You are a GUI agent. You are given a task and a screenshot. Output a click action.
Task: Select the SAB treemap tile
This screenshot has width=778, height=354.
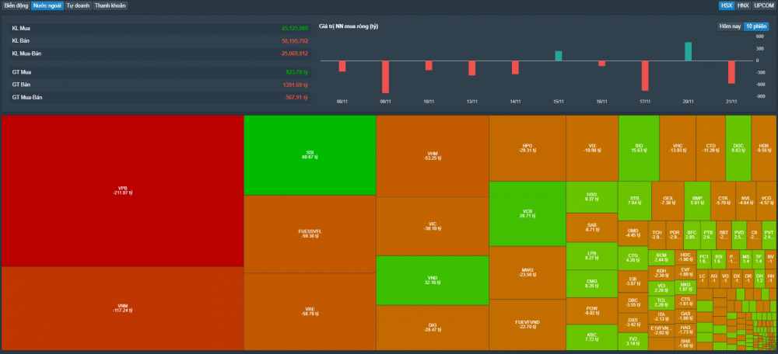coord(592,227)
